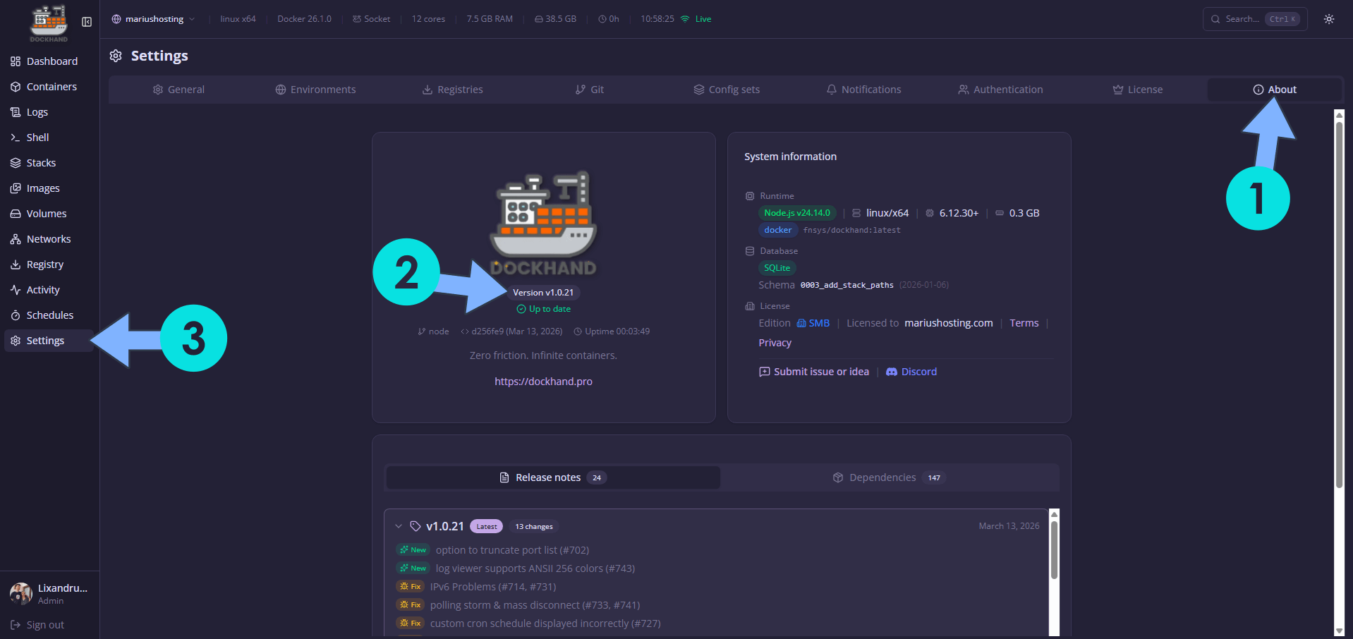Viewport: 1353px width, 639px height.
Task: Open the Activity section
Action: coord(42,289)
